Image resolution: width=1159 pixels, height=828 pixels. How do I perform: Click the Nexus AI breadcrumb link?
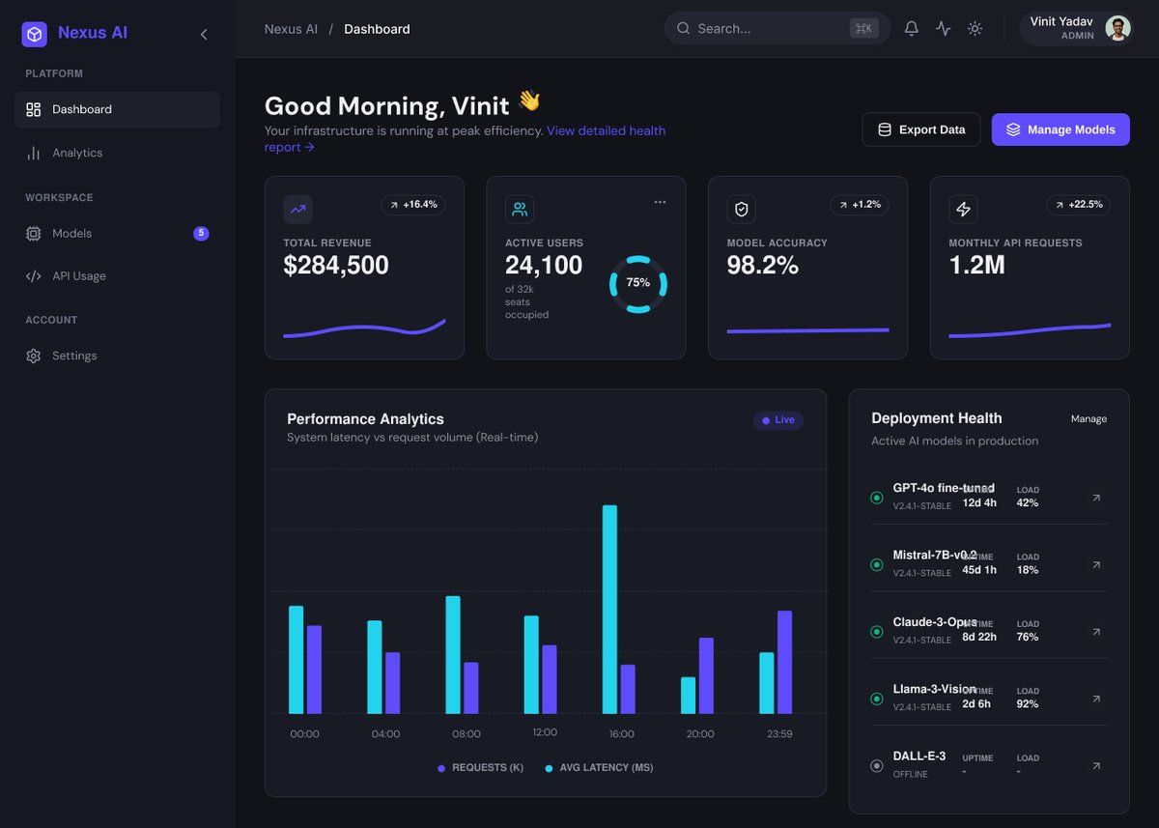[x=291, y=29]
